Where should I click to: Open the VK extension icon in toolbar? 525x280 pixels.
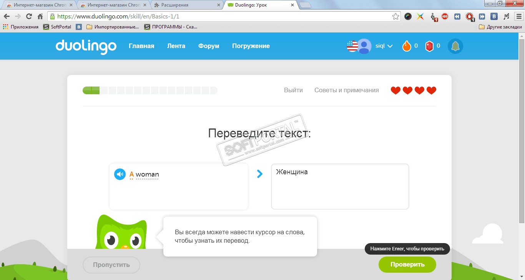tap(495, 17)
